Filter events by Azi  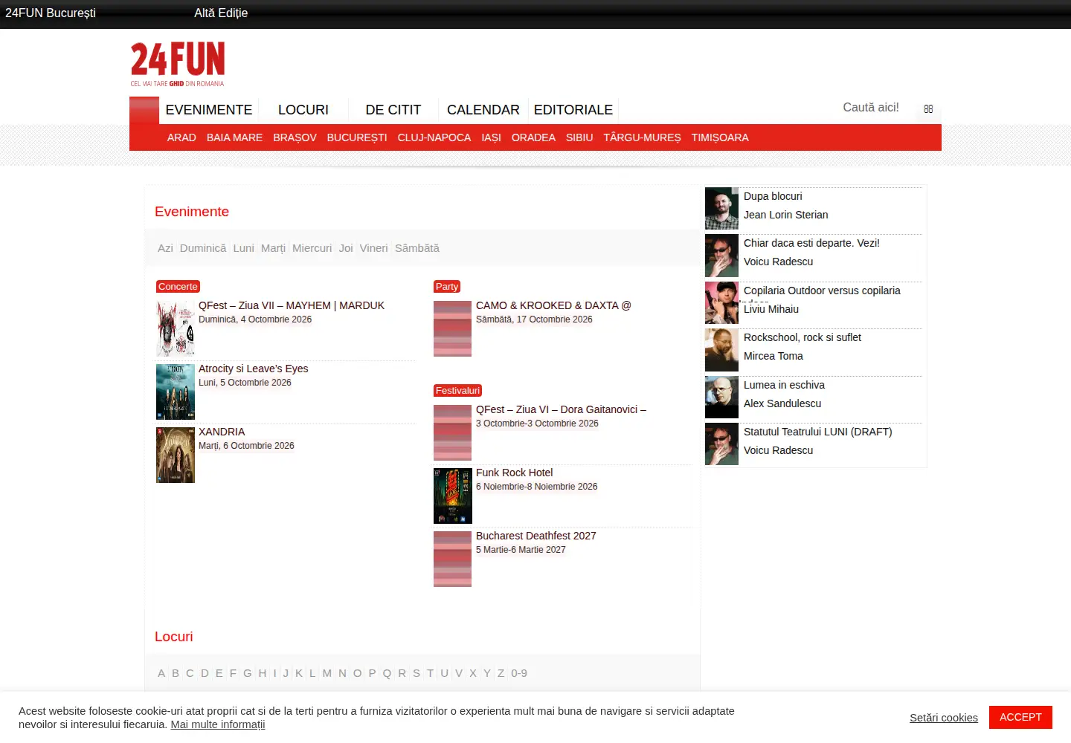(165, 248)
